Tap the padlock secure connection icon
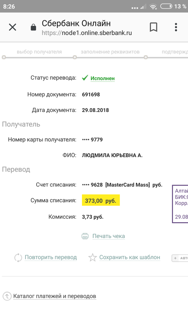 click(x=33, y=27)
